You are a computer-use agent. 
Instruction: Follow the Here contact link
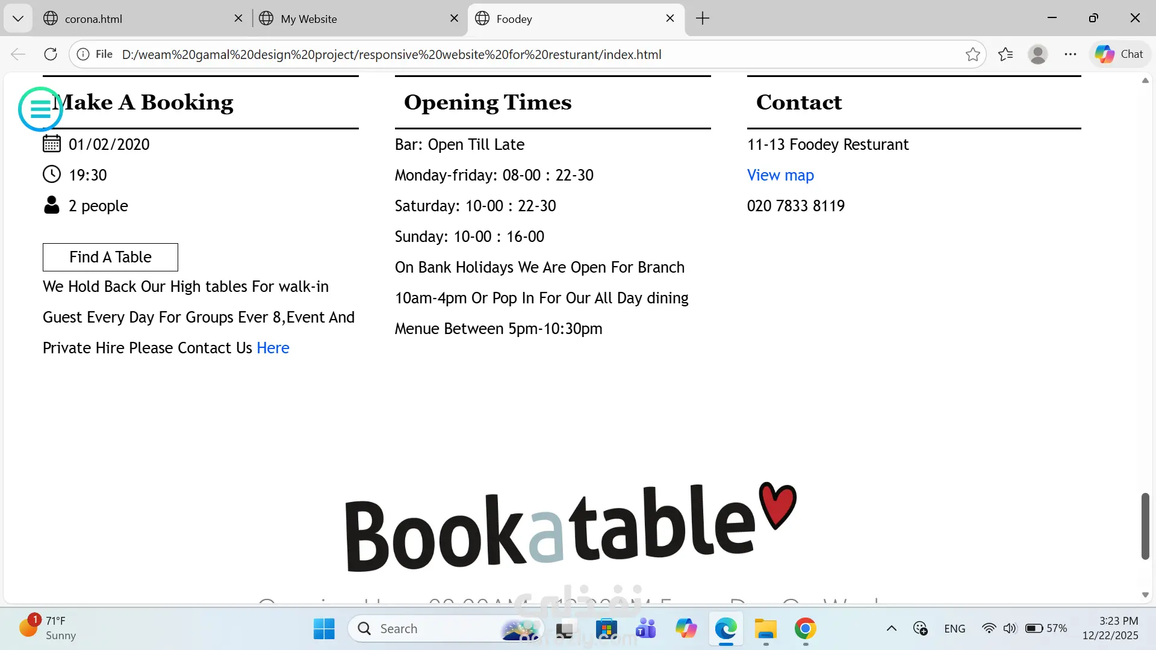[x=273, y=348]
